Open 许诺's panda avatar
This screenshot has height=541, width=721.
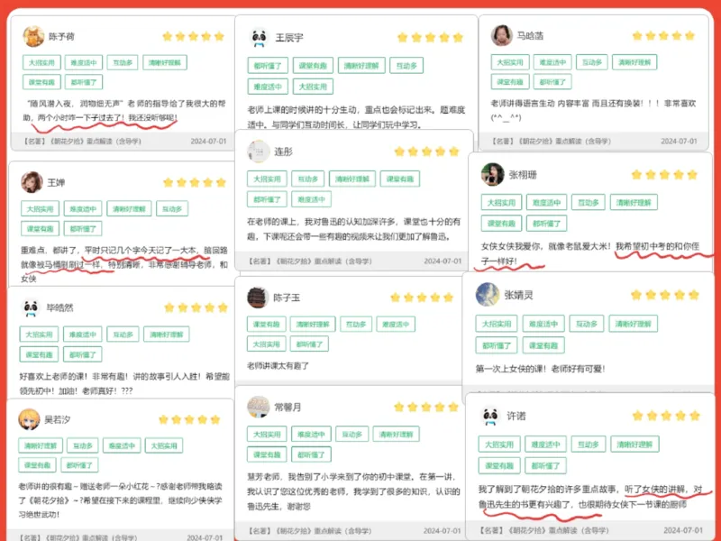(490, 416)
